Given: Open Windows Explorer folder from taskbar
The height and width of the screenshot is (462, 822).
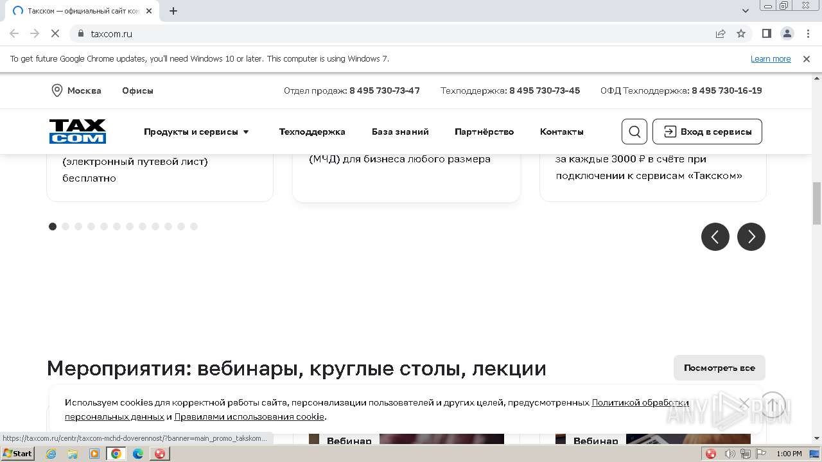Looking at the screenshot, I should point(73,454).
